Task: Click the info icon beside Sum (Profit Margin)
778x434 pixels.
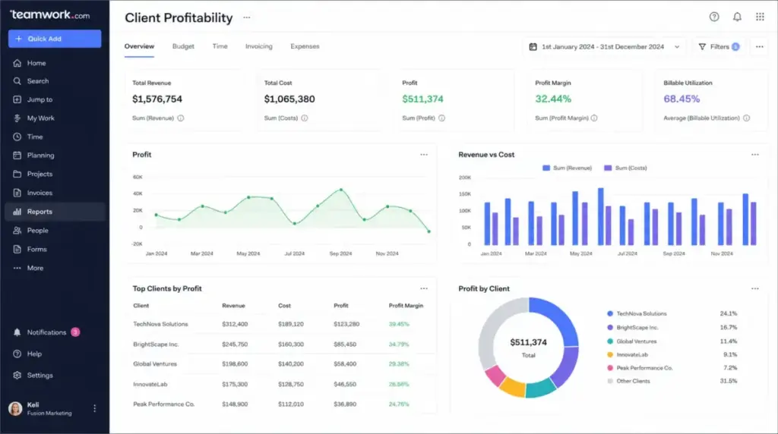Action: tap(594, 118)
